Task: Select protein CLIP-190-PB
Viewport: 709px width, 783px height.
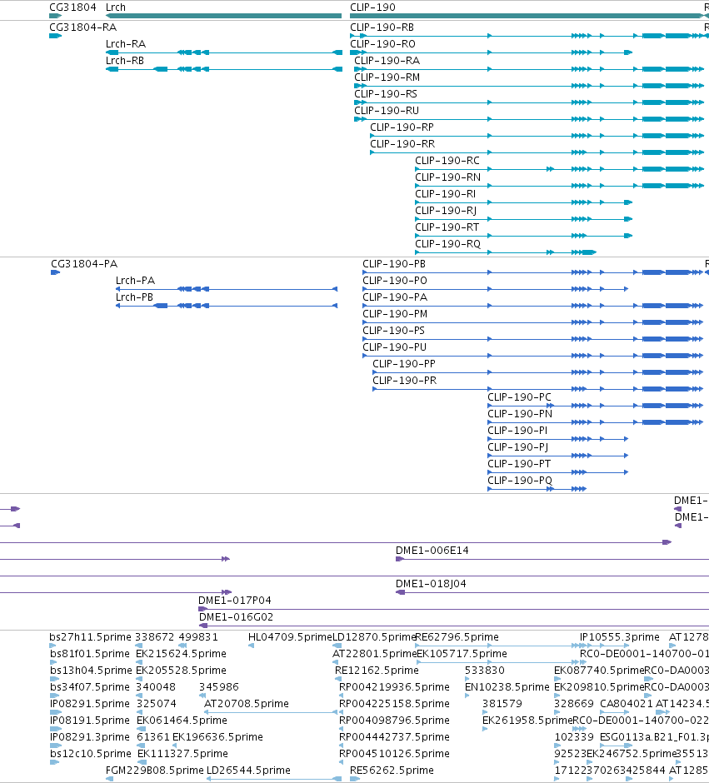Action: tap(394, 264)
